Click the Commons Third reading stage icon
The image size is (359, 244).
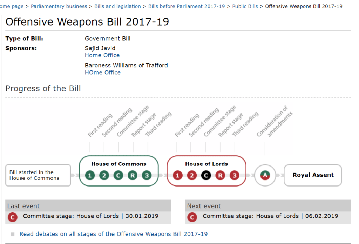tap(147, 175)
